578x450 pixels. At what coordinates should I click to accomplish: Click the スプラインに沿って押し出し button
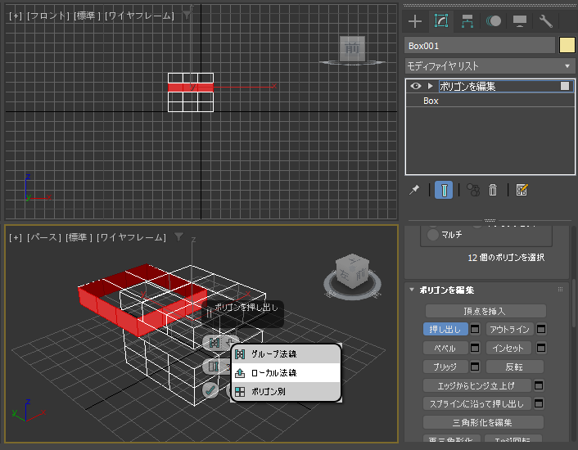coord(476,403)
